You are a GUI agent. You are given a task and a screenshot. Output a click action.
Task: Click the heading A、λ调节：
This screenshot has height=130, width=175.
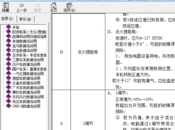coord(118,93)
